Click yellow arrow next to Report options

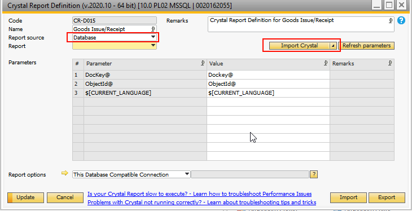click(65, 173)
